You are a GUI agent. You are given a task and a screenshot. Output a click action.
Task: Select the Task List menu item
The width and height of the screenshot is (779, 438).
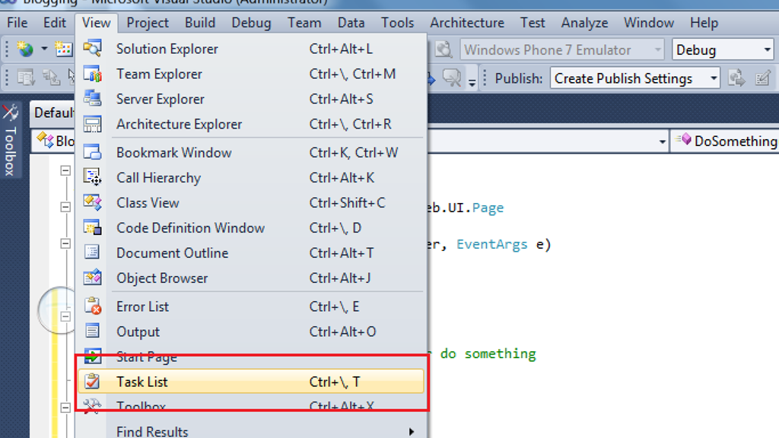click(x=251, y=382)
